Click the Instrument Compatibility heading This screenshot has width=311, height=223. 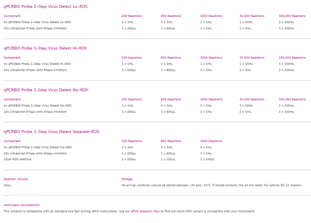pos(22,205)
